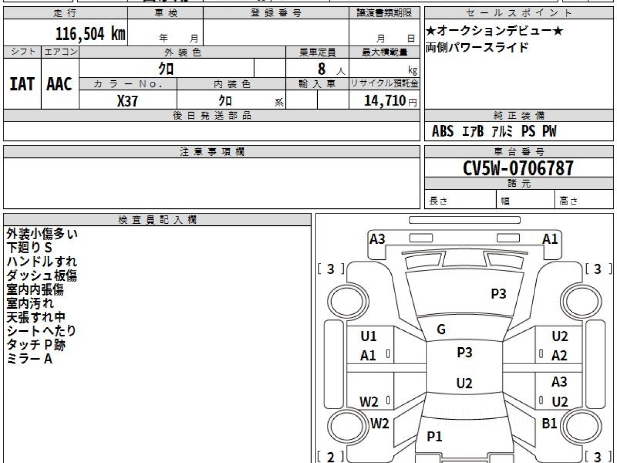
Task: Select the inspector note 室内汚れ
Action: click(x=30, y=304)
